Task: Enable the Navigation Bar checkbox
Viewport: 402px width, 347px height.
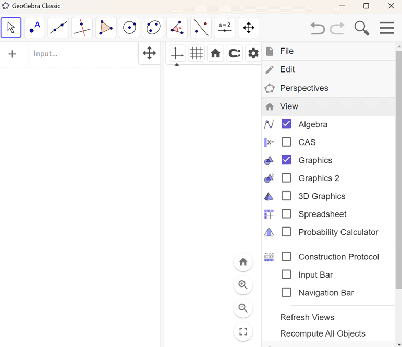Action: pos(286,292)
